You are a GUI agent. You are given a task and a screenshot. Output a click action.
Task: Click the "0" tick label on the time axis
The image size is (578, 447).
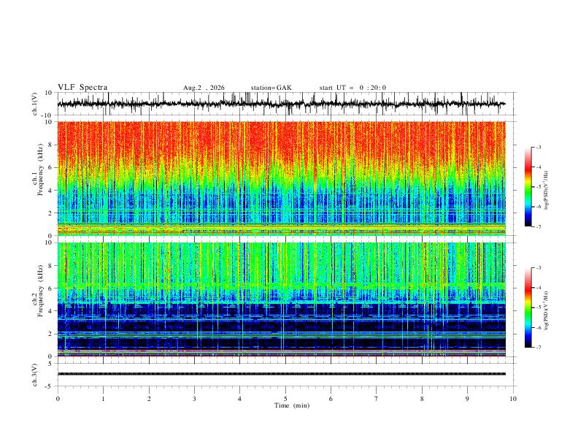pyautogui.click(x=58, y=399)
